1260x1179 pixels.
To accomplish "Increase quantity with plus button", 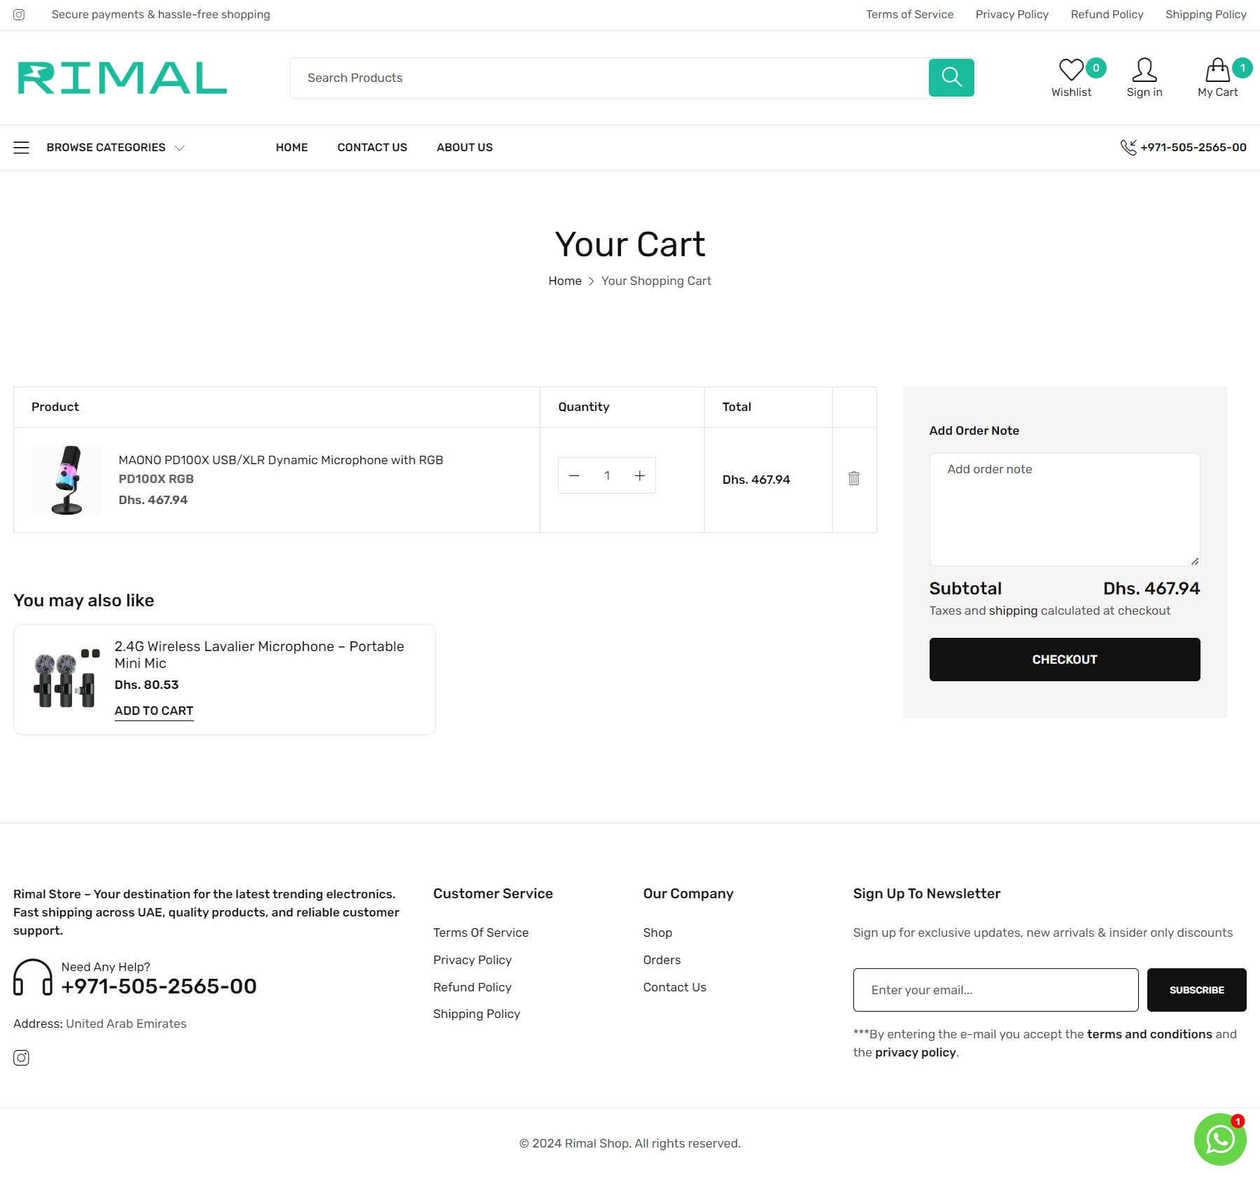I will click(640, 476).
